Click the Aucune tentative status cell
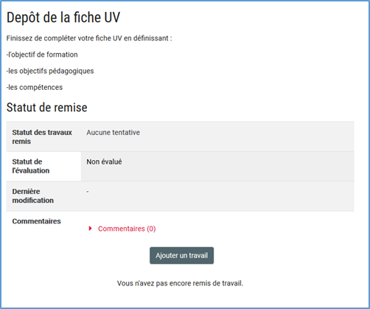Screen dimensions: 370x309 click(x=217, y=136)
